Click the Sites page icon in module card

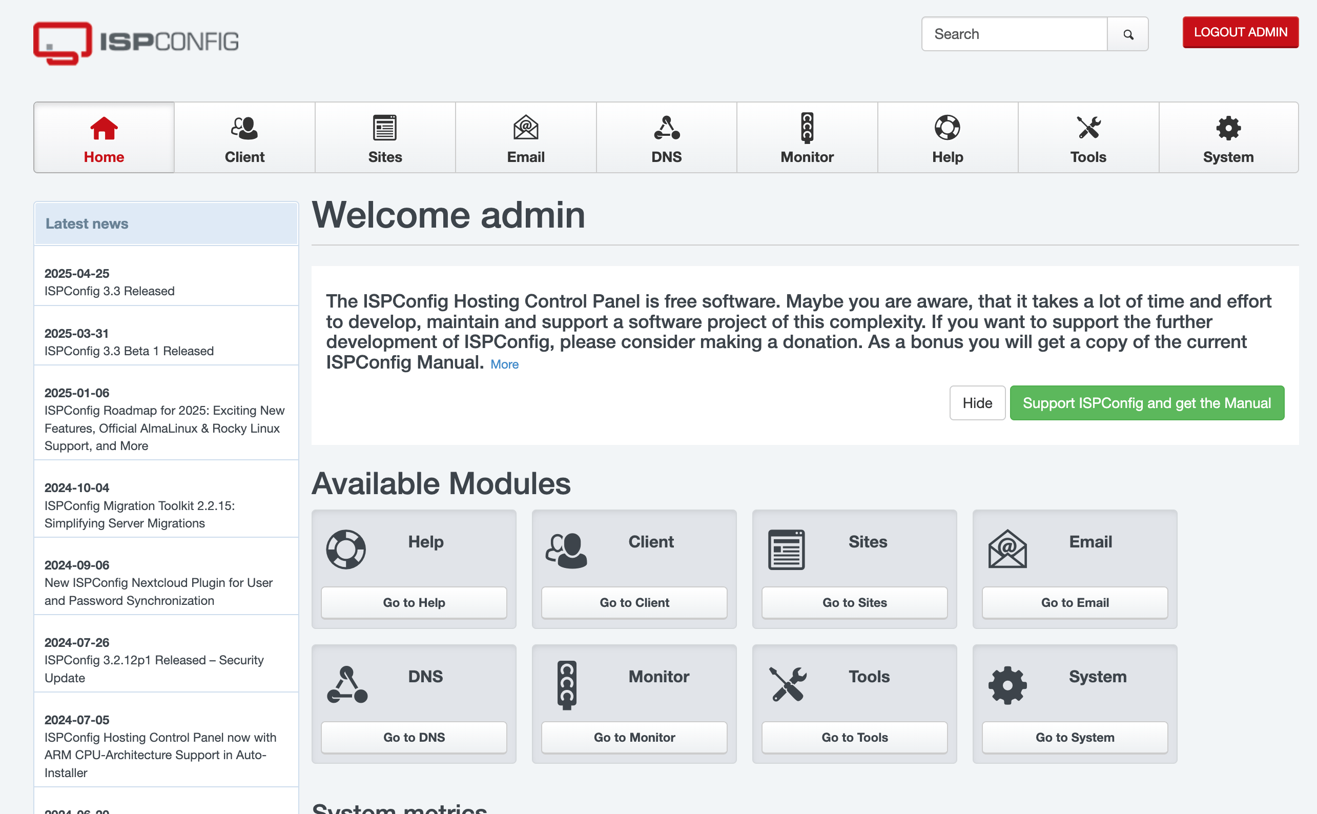(x=786, y=550)
